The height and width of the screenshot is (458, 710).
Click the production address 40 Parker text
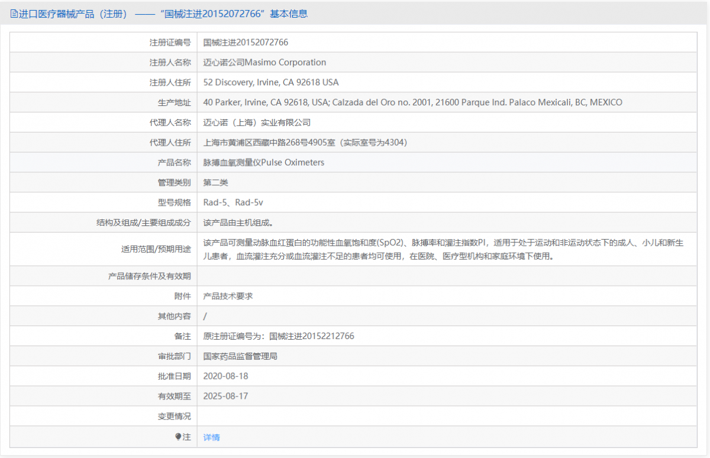click(x=412, y=103)
